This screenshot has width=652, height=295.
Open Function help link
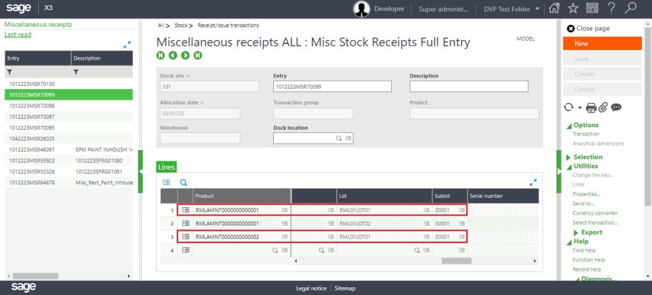[589, 259]
